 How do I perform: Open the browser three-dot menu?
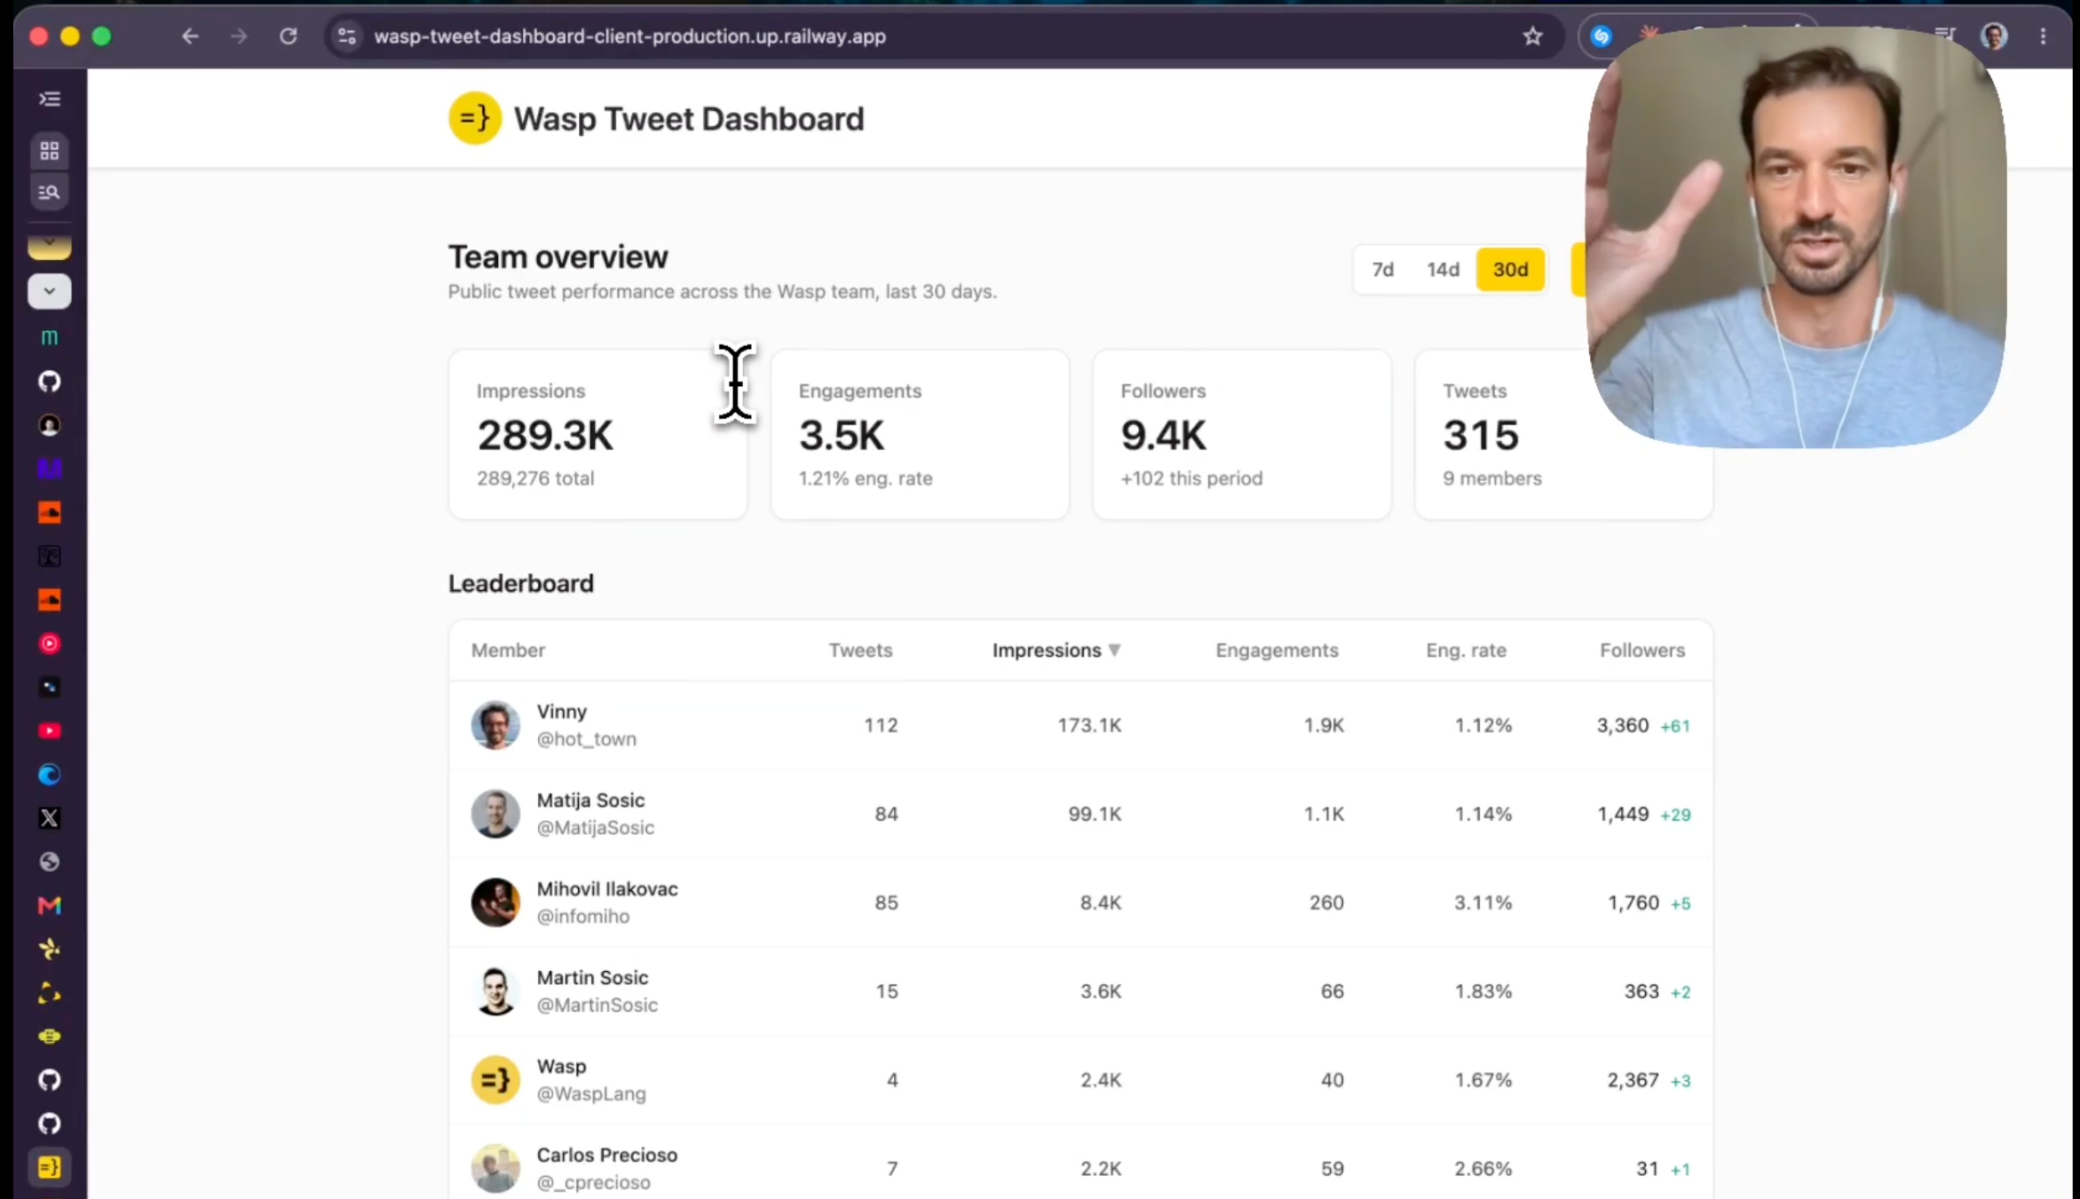2044,36
